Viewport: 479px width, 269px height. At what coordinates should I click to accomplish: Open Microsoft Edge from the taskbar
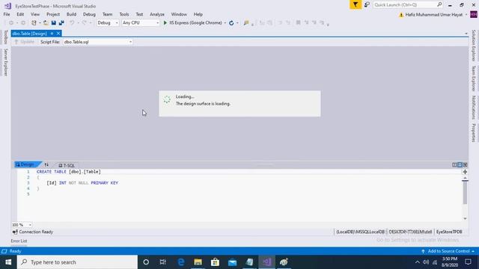(181, 262)
